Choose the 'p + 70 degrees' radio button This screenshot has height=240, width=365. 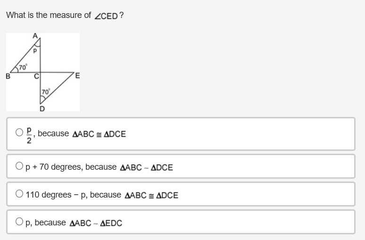pyautogui.click(x=19, y=166)
